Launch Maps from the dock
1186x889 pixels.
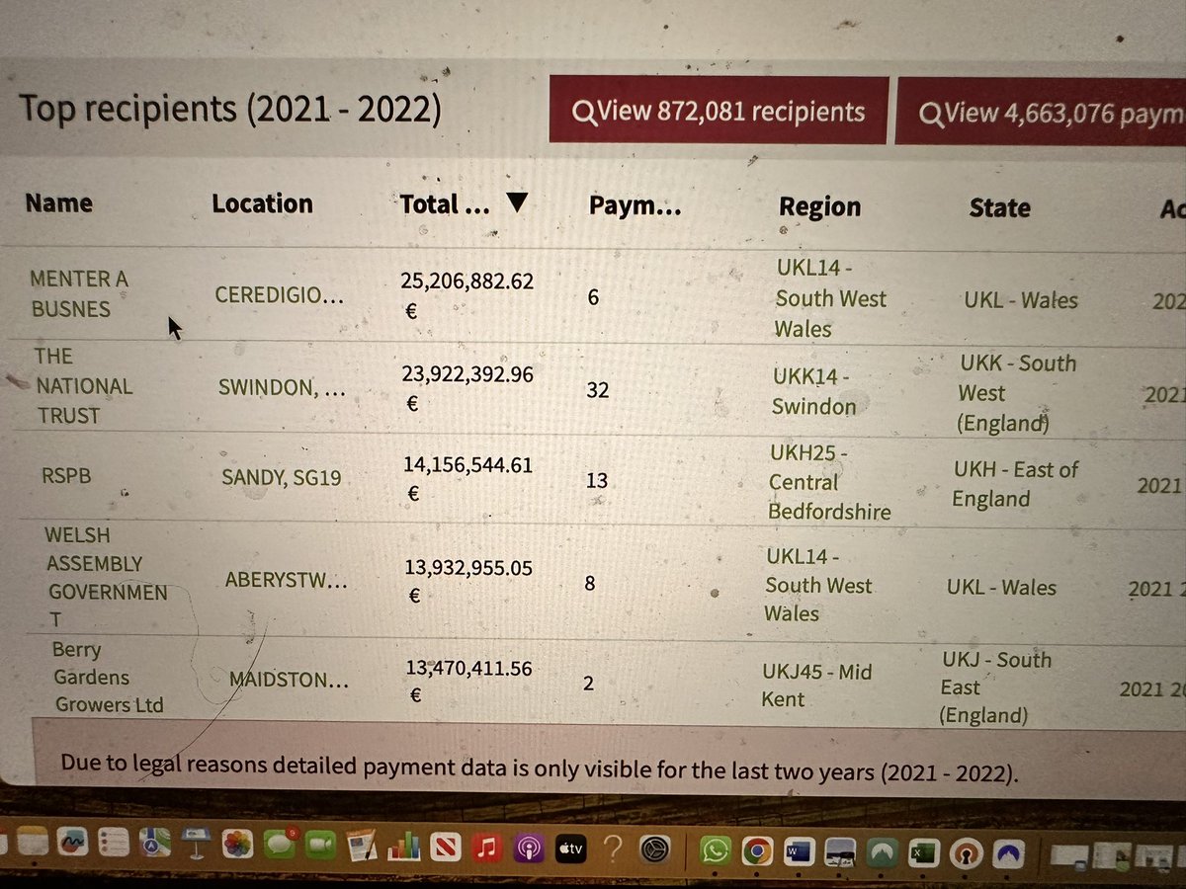[154, 844]
